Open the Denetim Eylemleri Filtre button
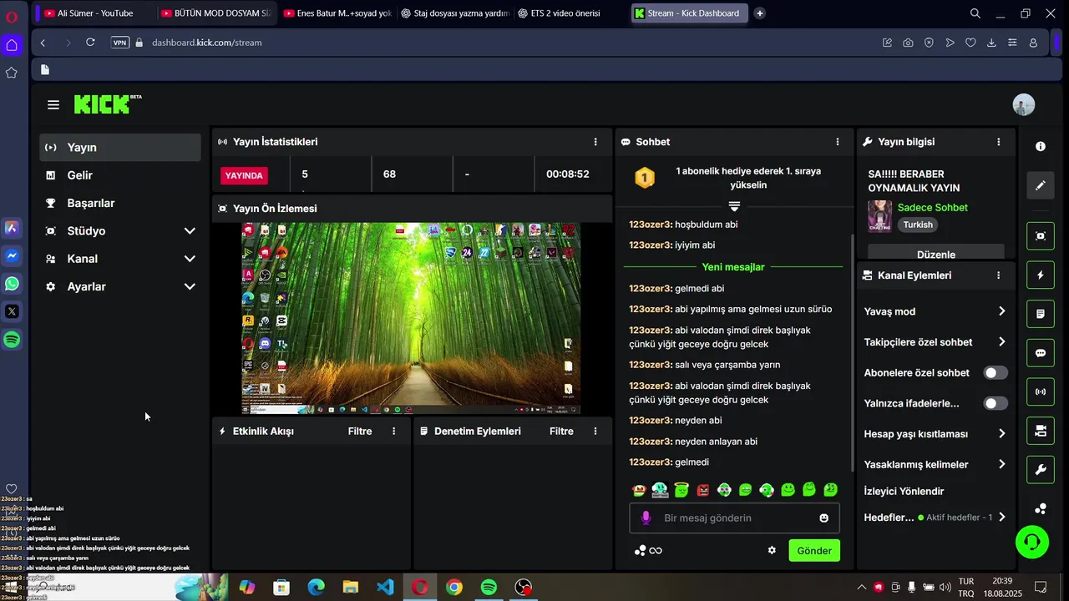 (561, 431)
